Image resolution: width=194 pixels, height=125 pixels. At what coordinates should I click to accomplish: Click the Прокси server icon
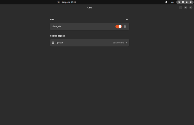pyautogui.click(x=53, y=42)
